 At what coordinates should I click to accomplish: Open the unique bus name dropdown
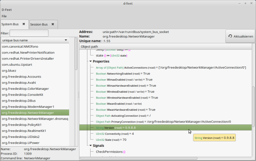click(x=35, y=40)
